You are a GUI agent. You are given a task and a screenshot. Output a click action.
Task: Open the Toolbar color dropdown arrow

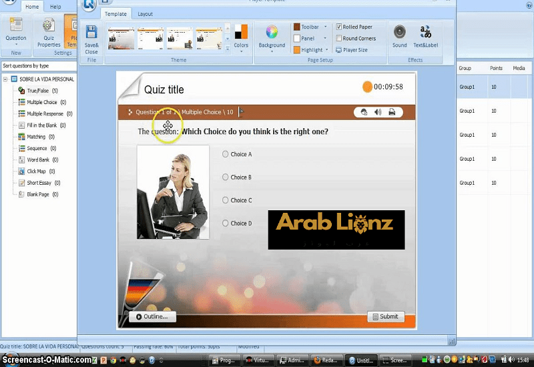(x=325, y=27)
